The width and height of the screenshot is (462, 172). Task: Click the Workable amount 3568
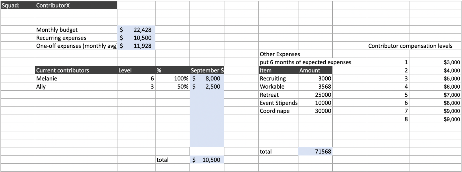point(315,87)
